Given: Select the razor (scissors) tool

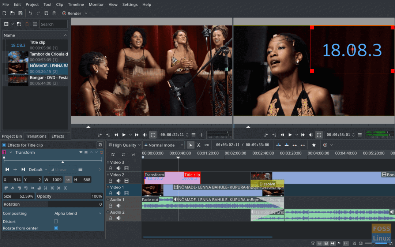Looking at the screenshot, I should pyautogui.click(x=199, y=145).
